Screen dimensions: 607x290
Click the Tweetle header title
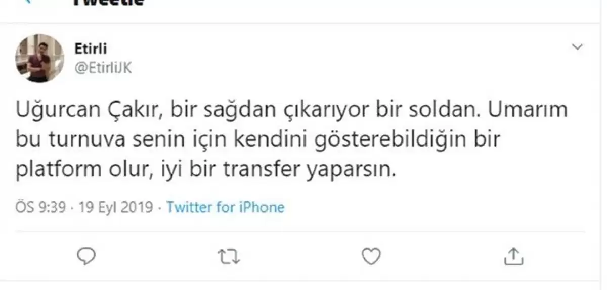click(x=109, y=3)
